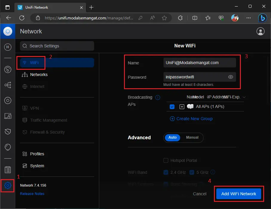Click Add WiFi Network button

[238, 194]
